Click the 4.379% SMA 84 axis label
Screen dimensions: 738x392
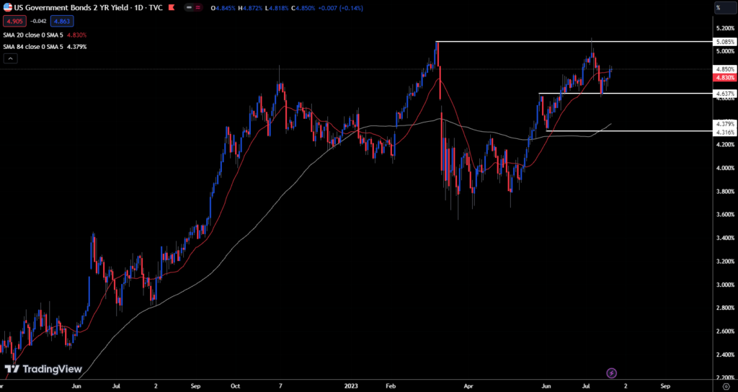(725, 124)
